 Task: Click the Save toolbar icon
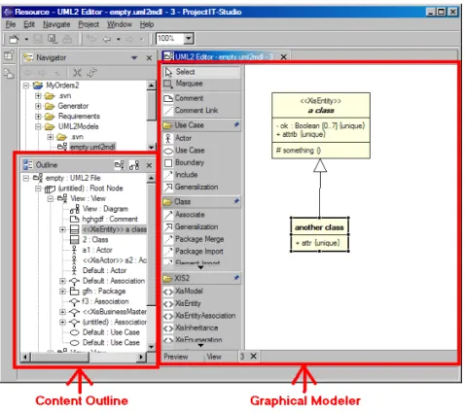38,39
